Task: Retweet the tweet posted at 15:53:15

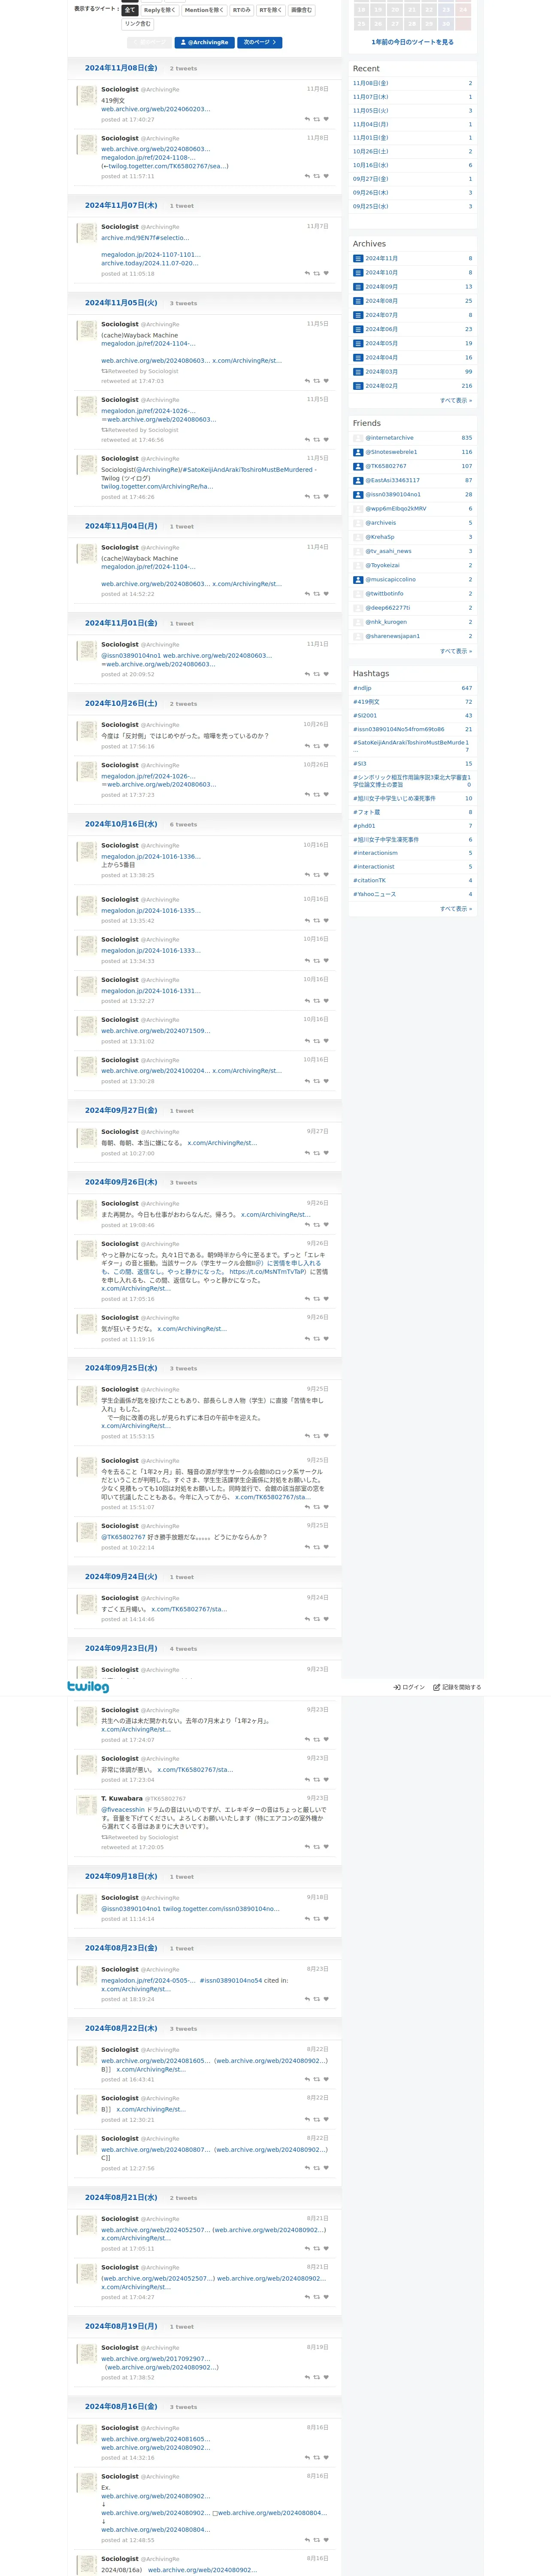Action: tap(317, 1436)
